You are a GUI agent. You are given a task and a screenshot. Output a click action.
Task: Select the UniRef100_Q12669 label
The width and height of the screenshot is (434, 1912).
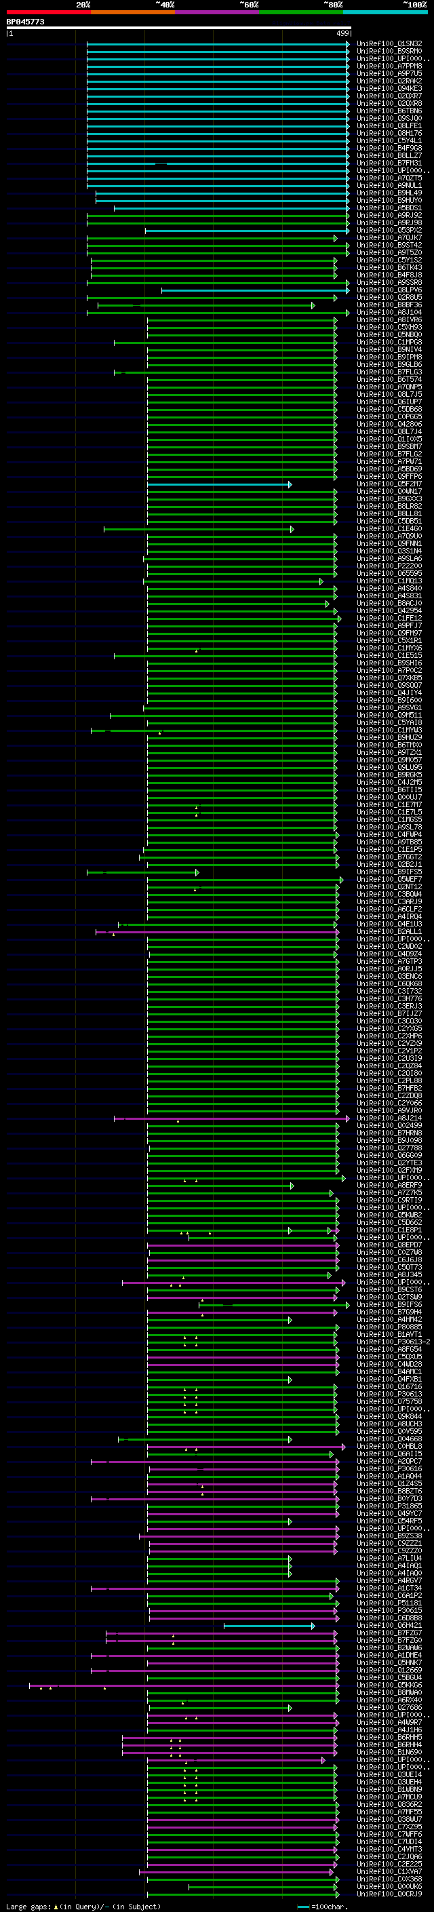point(389,1670)
